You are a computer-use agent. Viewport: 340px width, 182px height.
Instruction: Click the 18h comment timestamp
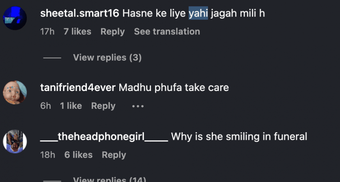click(48, 155)
